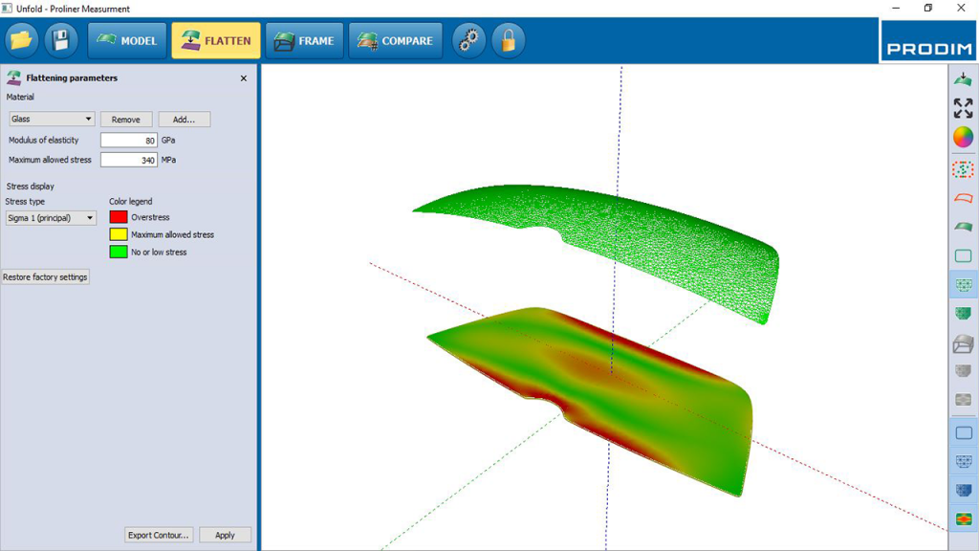Image resolution: width=979 pixels, height=551 pixels.
Task: Click the yellow Maximum allowed stress swatch
Action: 119,234
